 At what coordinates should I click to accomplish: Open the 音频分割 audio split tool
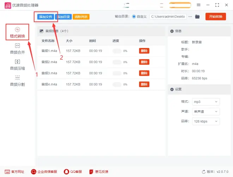17,81
